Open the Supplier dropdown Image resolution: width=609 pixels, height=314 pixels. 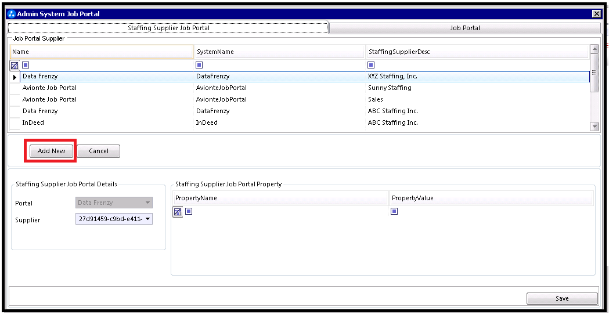tap(114, 219)
